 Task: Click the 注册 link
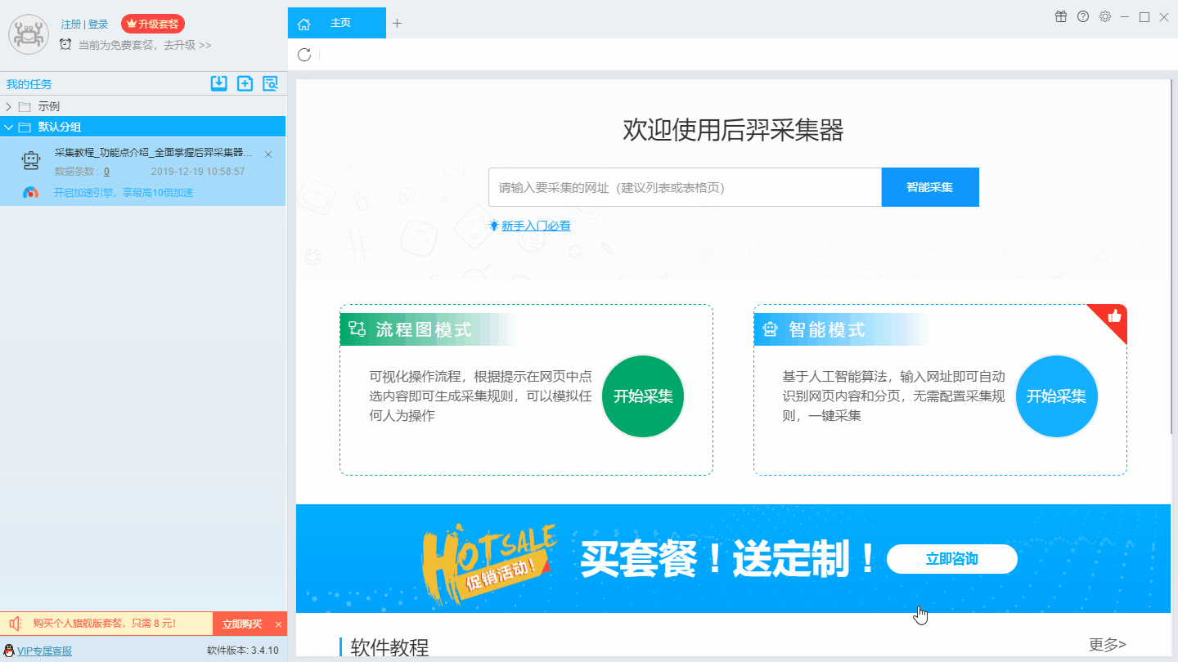(71, 25)
